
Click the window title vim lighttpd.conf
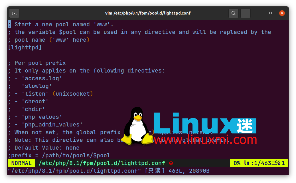pos(148,13)
